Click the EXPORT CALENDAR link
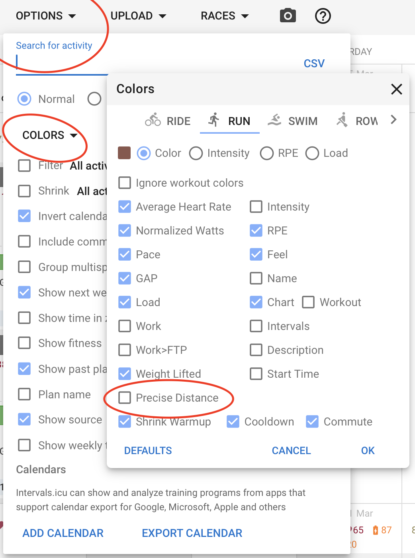415x558 pixels. click(x=192, y=533)
